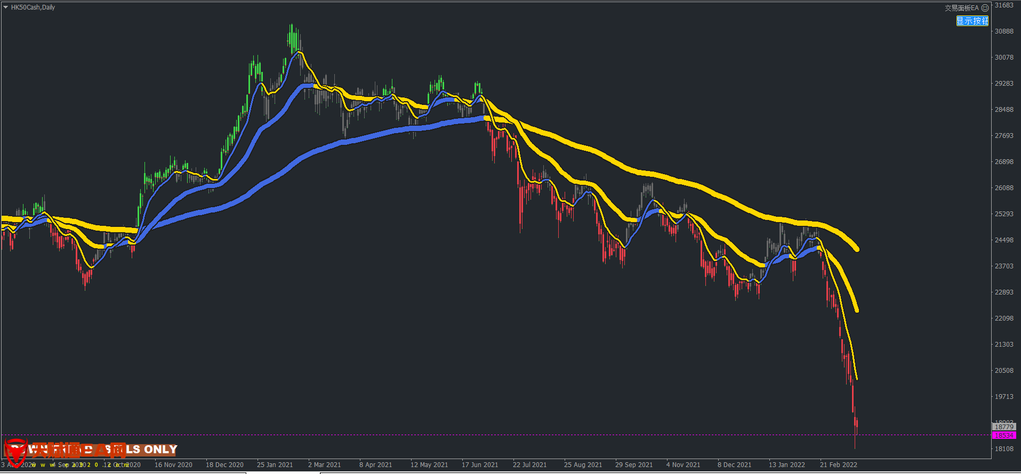Click the 4 Nov 2021 date label

click(x=682, y=465)
